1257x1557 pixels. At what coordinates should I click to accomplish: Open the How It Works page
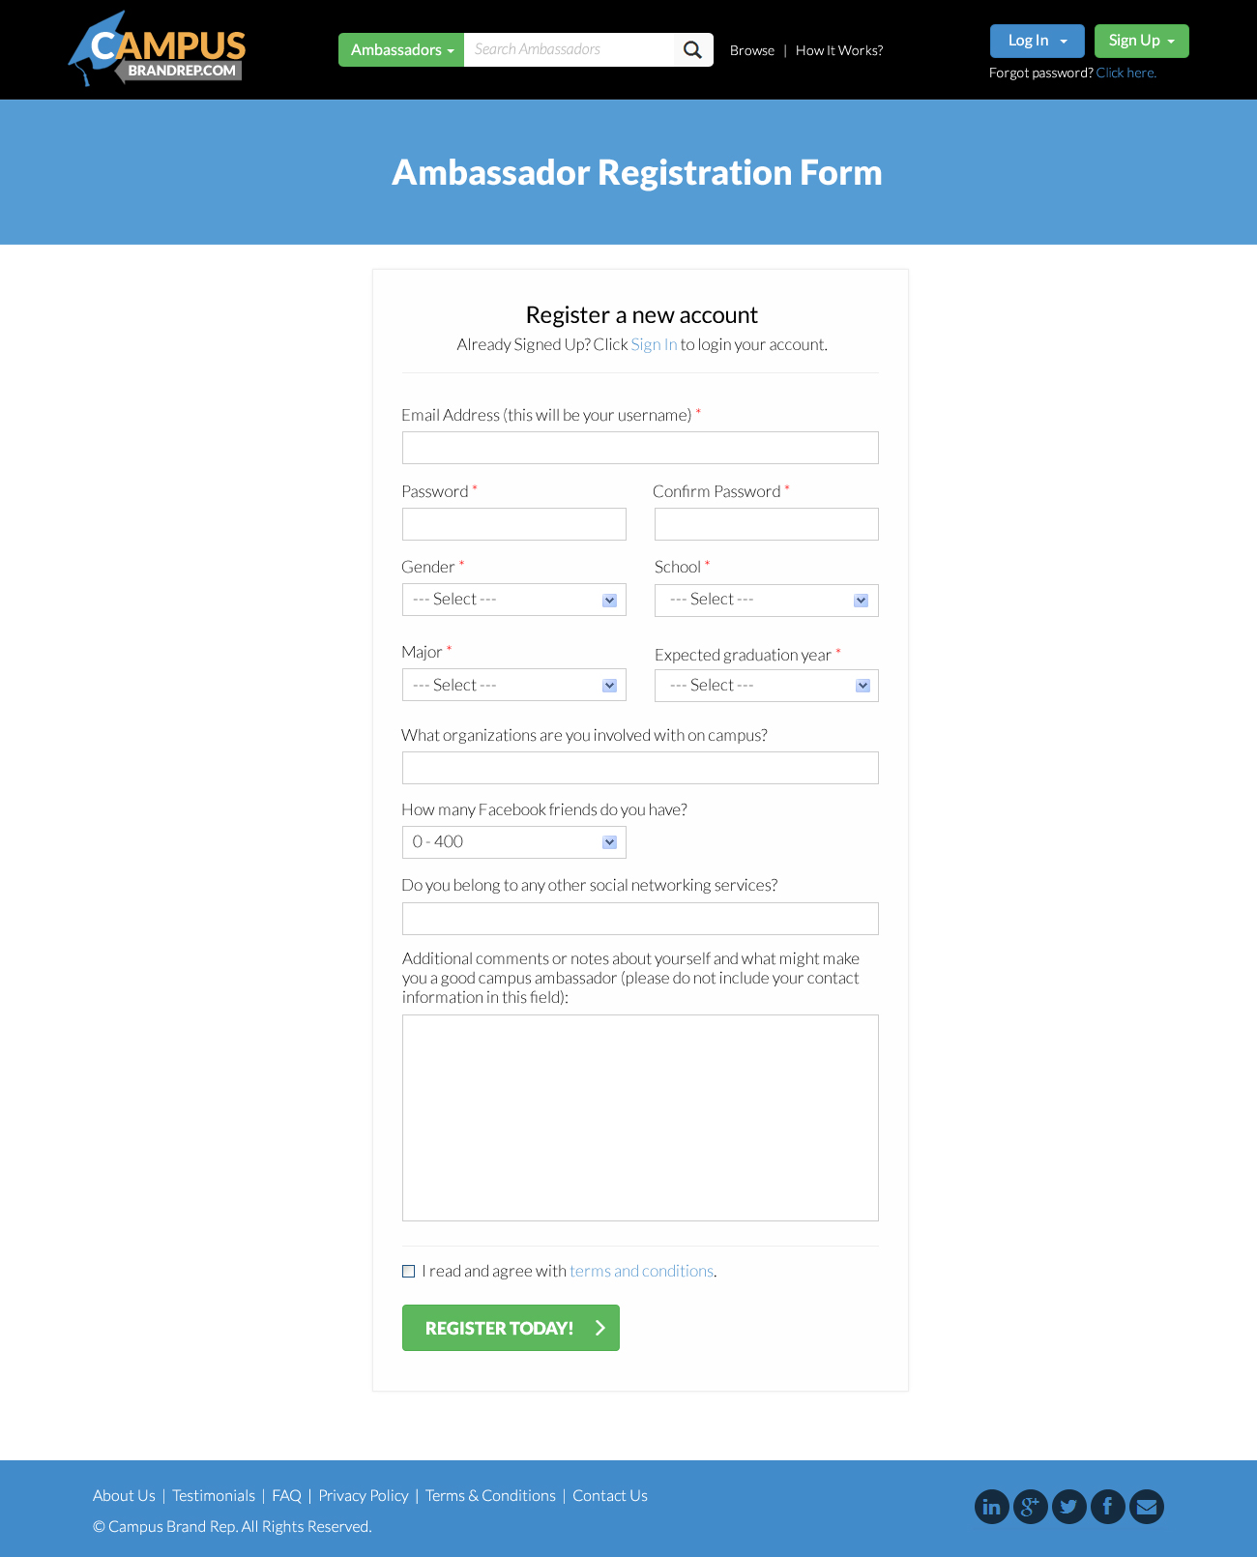839,50
